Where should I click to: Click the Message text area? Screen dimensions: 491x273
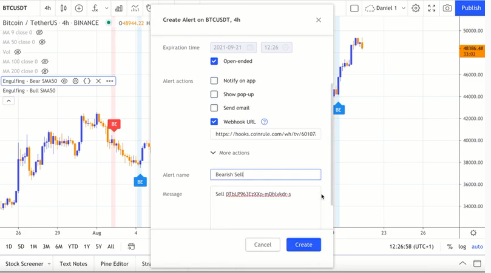(266, 208)
